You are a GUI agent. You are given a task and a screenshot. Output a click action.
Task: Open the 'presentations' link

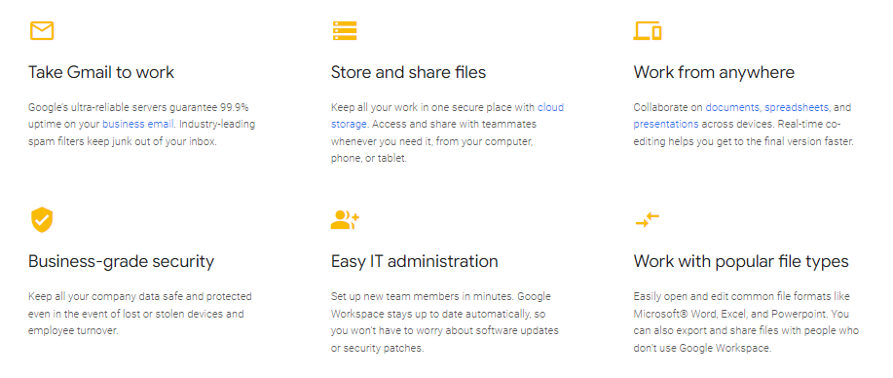666,125
